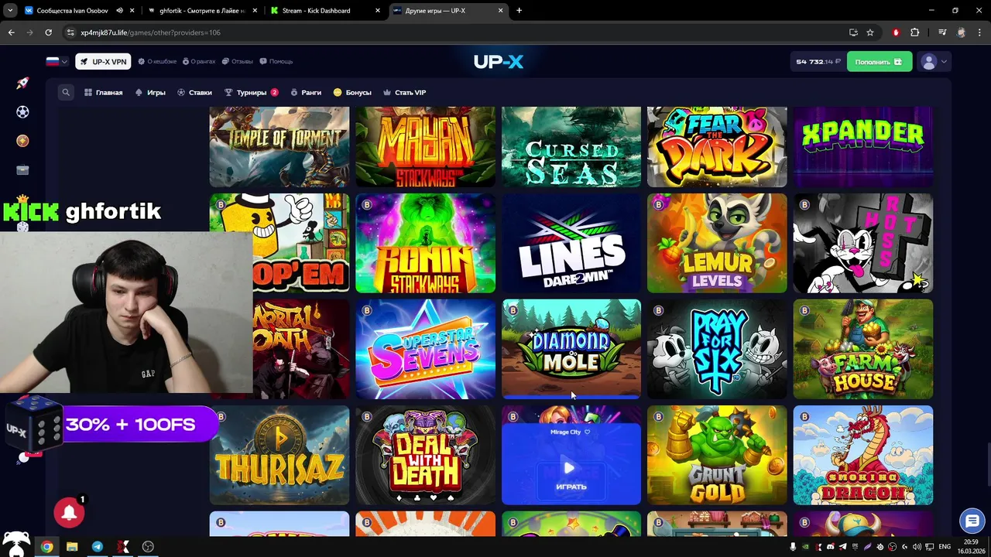This screenshot has width=991, height=557.
Task: Click the rocket icon in left sidebar
Action: [x=22, y=83]
